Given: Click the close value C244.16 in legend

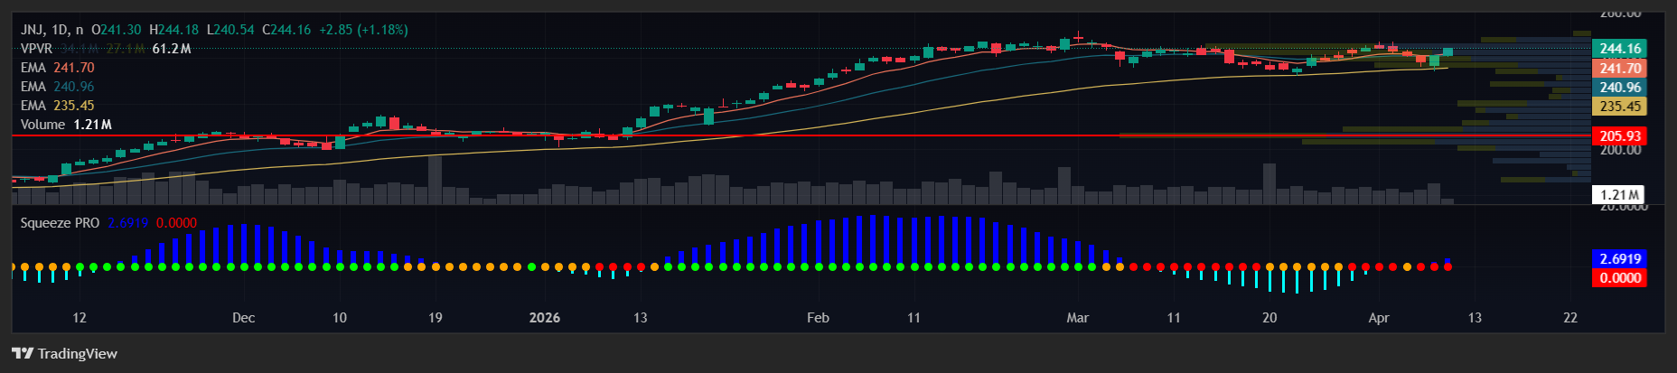Looking at the screenshot, I should tap(286, 30).
